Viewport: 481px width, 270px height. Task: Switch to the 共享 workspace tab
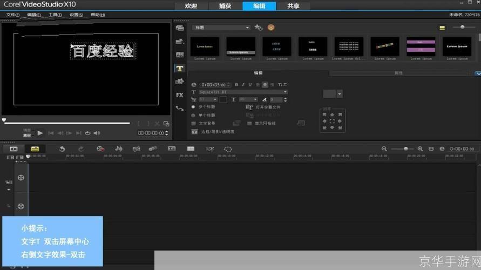coord(293,6)
